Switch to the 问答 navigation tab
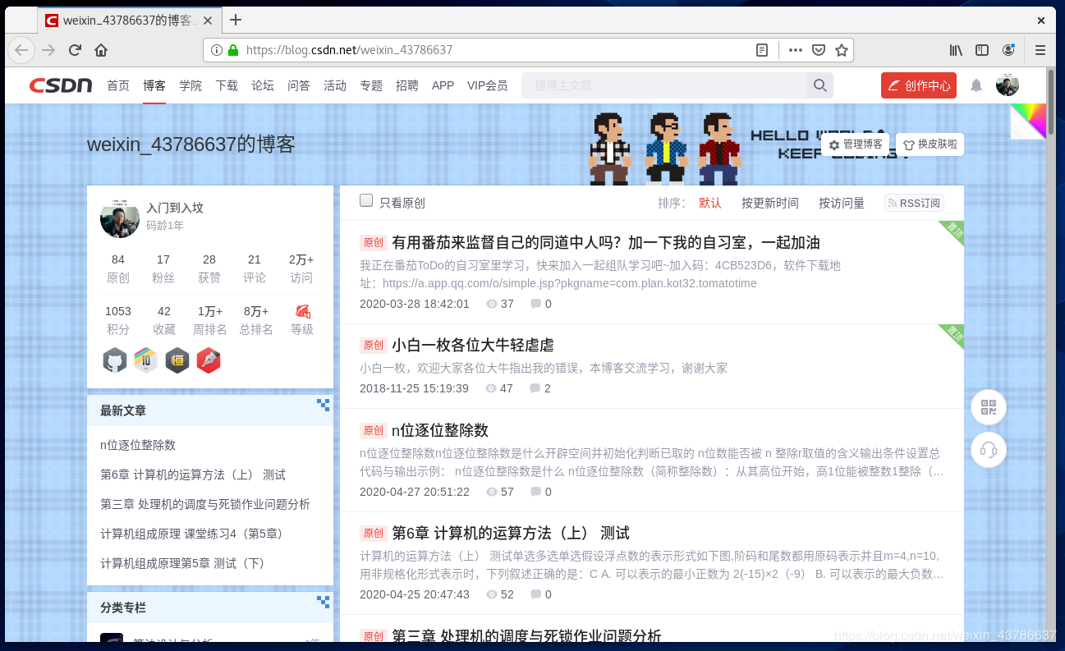The width and height of the screenshot is (1065, 651). pos(299,85)
